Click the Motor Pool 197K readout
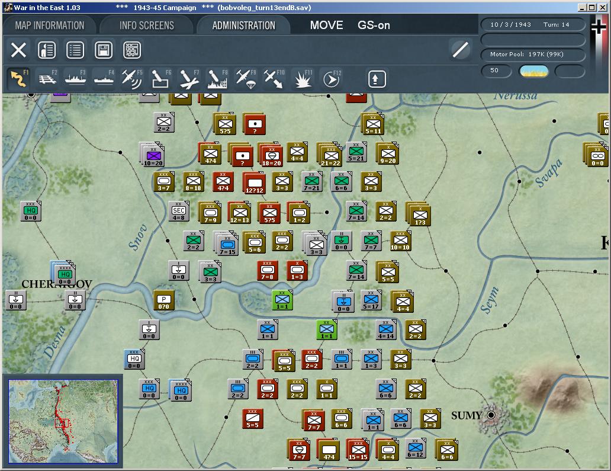Screen dimensions: 611x471 click(533, 54)
